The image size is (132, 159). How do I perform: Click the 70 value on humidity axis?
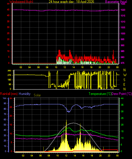click(x=5, y=114)
